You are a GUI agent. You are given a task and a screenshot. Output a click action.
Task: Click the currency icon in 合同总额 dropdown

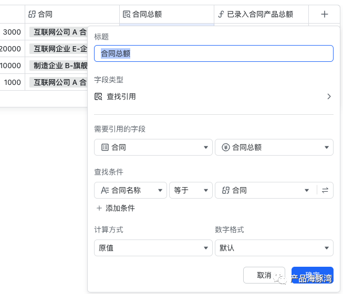(x=225, y=147)
